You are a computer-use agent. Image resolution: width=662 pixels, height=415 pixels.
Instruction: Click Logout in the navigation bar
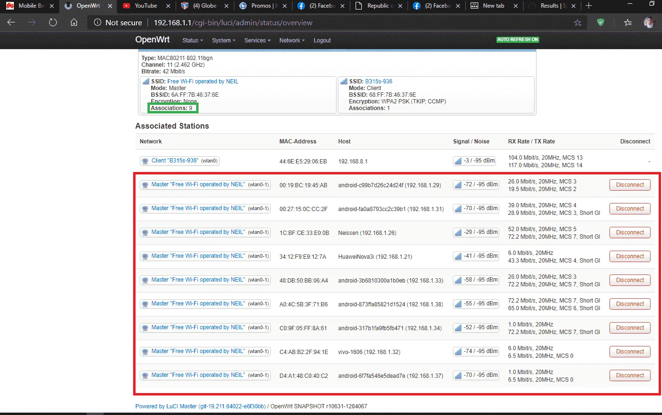pyautogui.click(x=322, y=40)
